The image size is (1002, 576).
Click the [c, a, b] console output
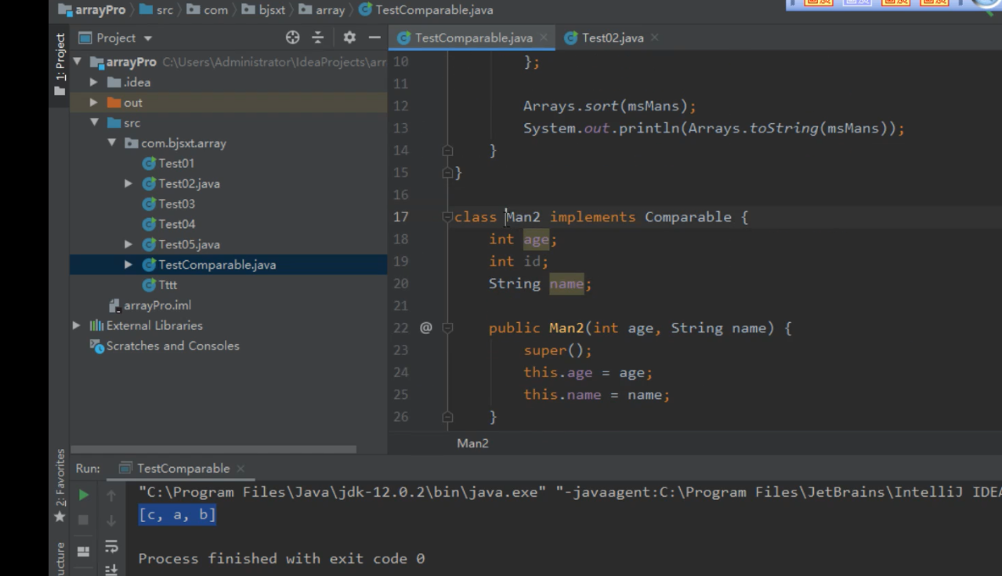coord(177,515)
